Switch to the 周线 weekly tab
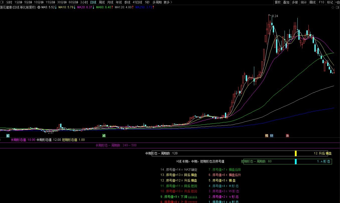 [x=102, y=2]
